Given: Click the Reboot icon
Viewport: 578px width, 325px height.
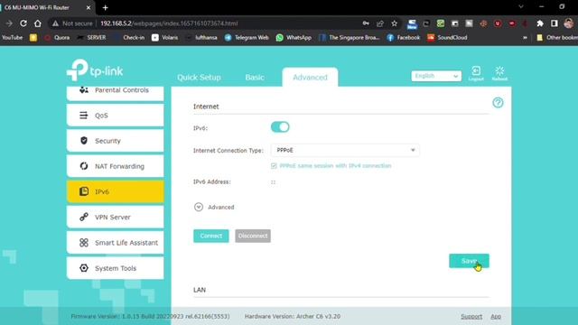Looking at the screenshot, I should [499, 73].
